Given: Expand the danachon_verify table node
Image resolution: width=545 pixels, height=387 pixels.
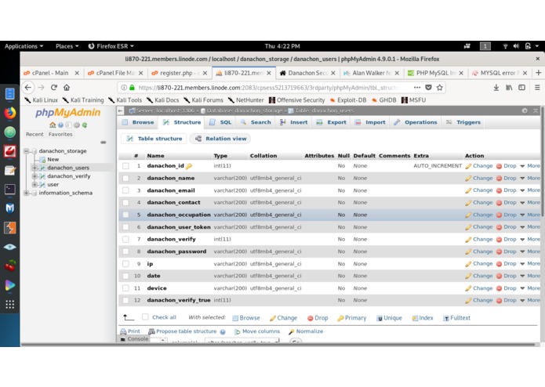Looking at the screenshot, I should (x=35, y=176).
